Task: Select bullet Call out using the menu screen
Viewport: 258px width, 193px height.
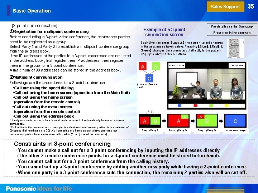Action: [x=42, y=107]
